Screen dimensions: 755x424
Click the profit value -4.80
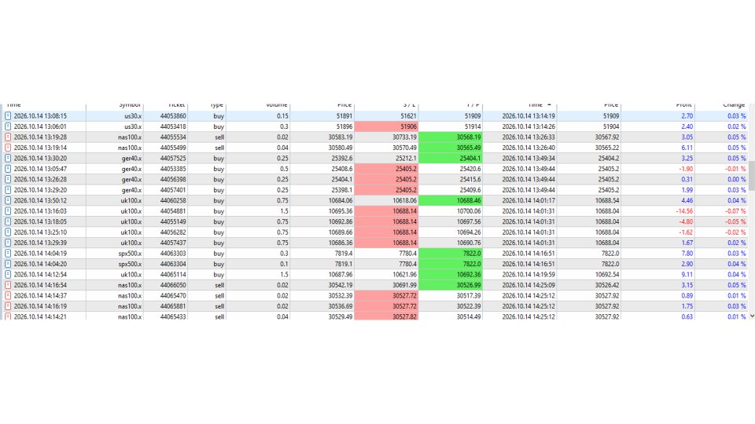[x=686, y=221]
